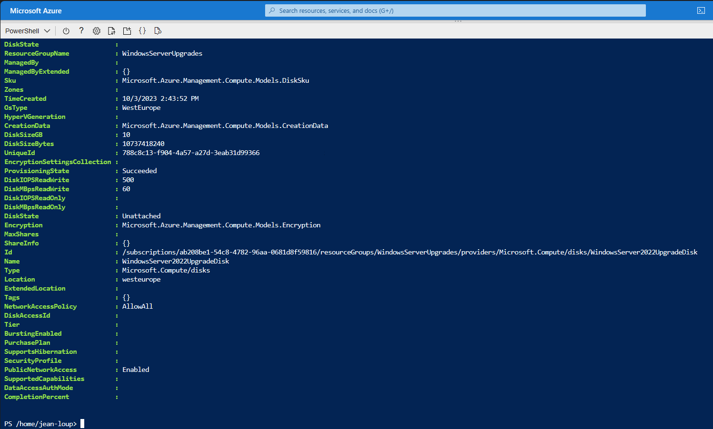Viewport: 713px width, 429px height.
Task: Click the Location value westeurope
Action: click(141, 279)
